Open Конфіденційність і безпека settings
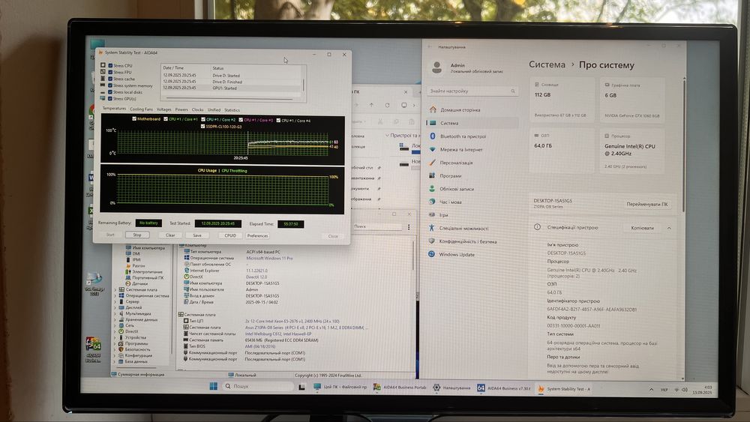 tap(468, 241)
